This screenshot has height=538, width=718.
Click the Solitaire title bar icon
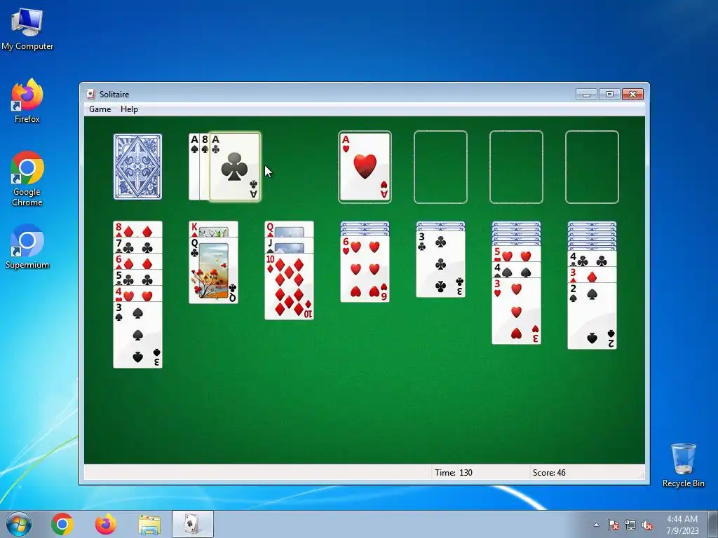[90, 95]
